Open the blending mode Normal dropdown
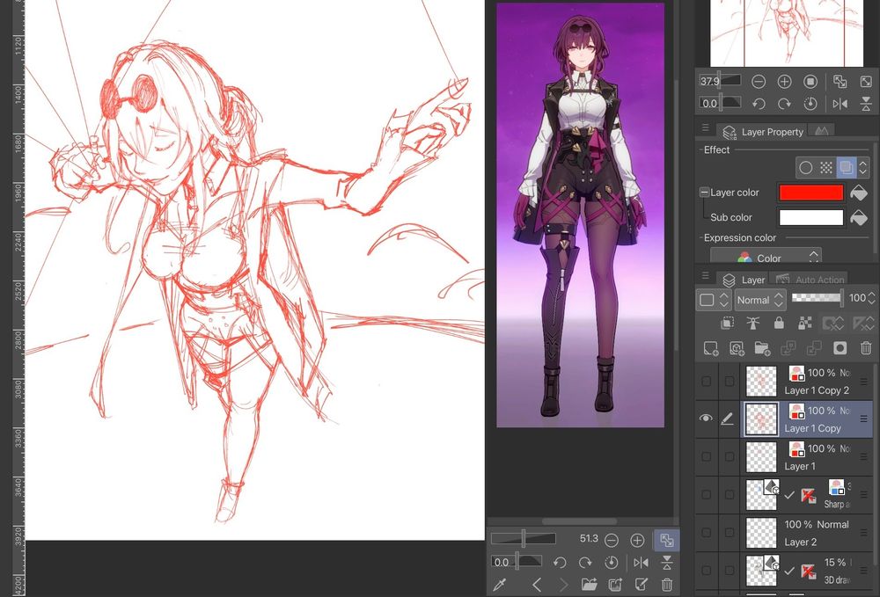The width and height of the screenshot is (880, 597). pos(760,300)
